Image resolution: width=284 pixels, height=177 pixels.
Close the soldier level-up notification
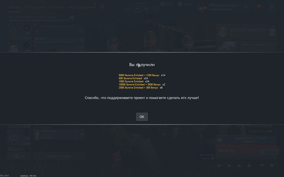[x=72, y=17]
